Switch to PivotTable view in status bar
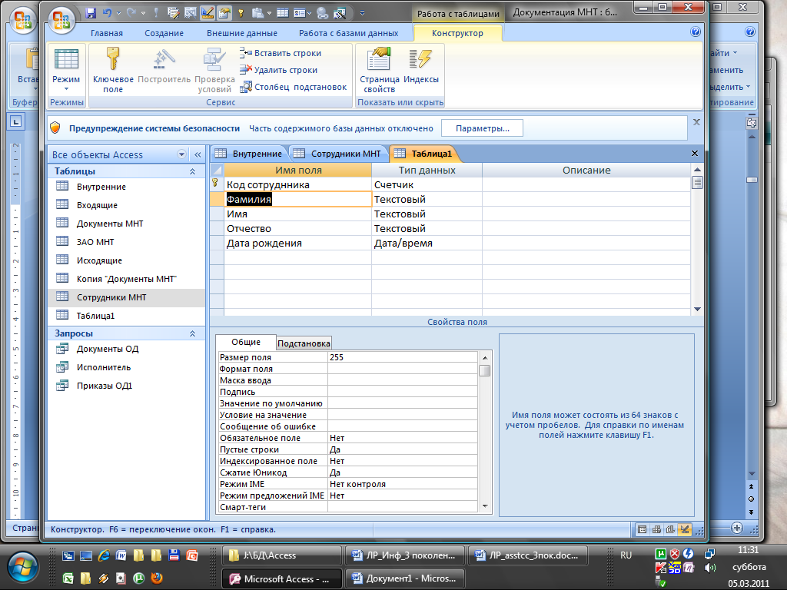 point(656,529)
